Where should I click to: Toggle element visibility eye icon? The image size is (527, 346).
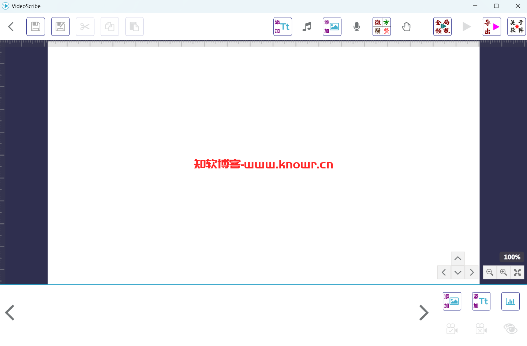511,329
